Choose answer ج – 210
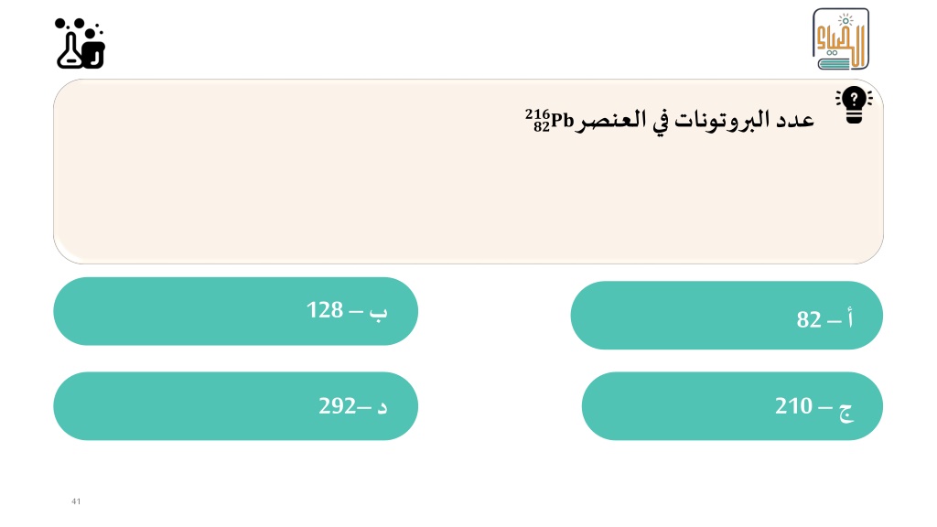 pyautogui.click(x=732, y=406)
